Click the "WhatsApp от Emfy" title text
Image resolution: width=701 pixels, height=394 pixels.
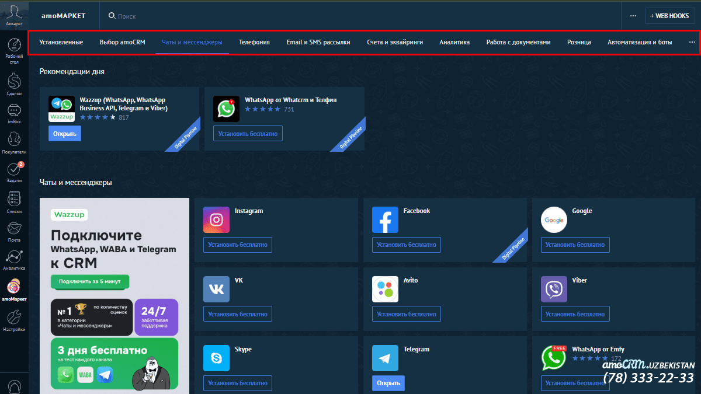[599, 349]
